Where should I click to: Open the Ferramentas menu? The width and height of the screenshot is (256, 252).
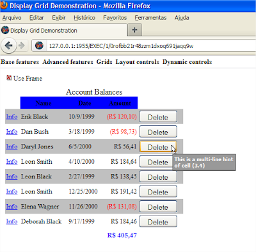tap(150, 18)
